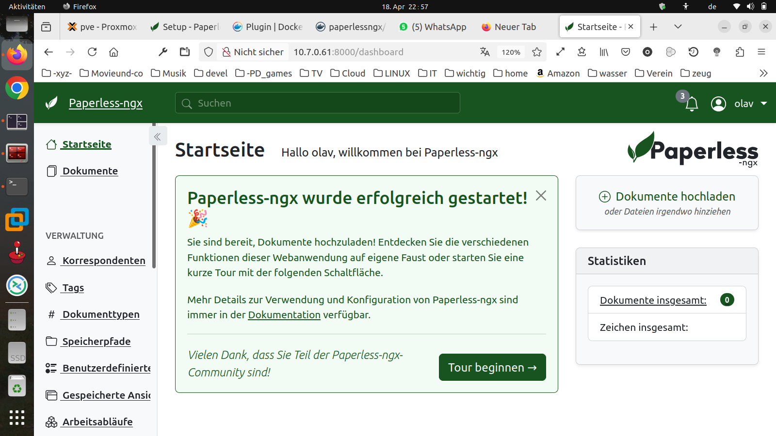Open the Paperless-ngx header link
The height and width of the screenshot is (436, 776).
pos(106,103)
